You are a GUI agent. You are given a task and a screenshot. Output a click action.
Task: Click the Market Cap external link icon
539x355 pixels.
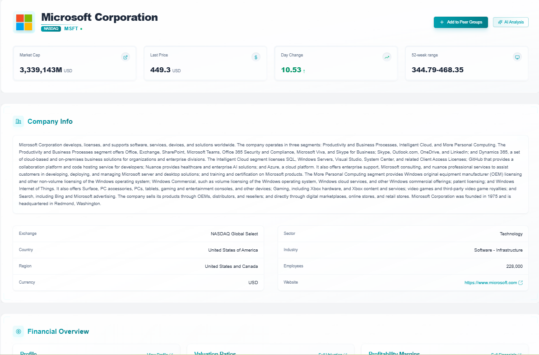coord(125,57)
